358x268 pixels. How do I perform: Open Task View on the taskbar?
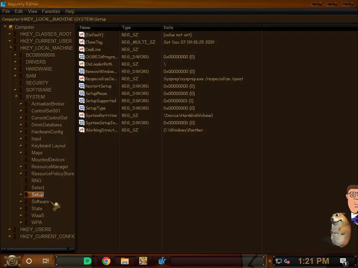tap(46, 261)
